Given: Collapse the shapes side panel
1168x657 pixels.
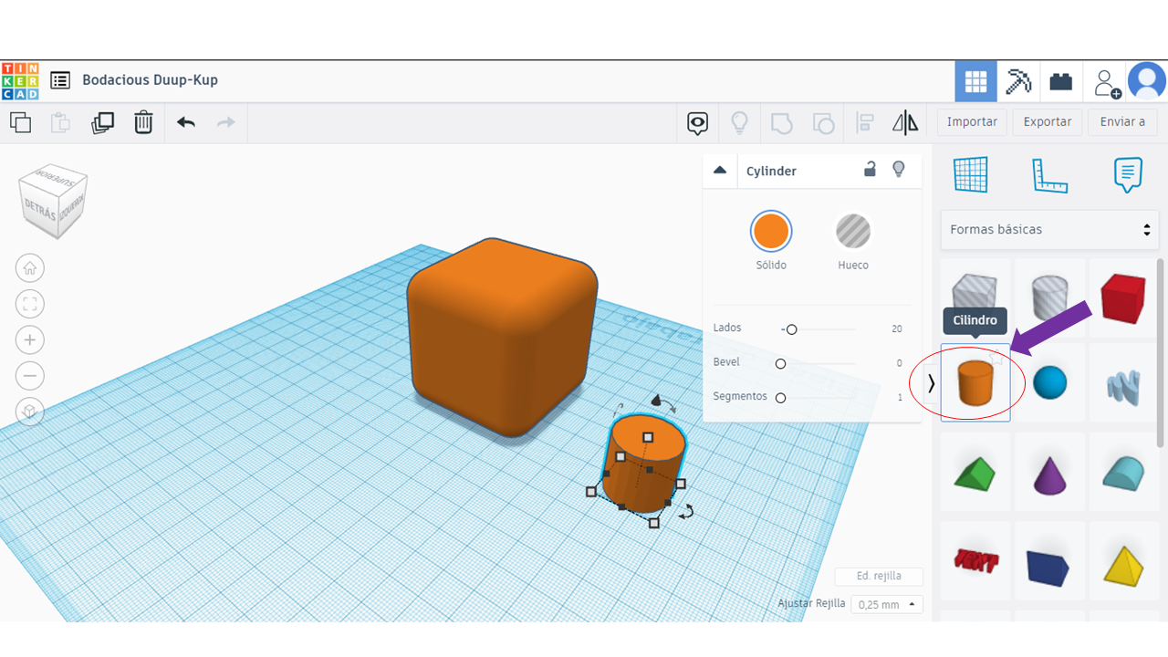Looking at the screenshot, I should pos(931,383).
